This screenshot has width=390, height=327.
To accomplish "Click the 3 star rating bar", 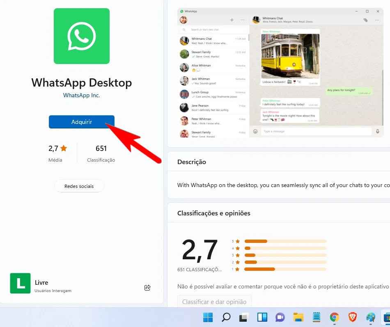I will (285, 255).
